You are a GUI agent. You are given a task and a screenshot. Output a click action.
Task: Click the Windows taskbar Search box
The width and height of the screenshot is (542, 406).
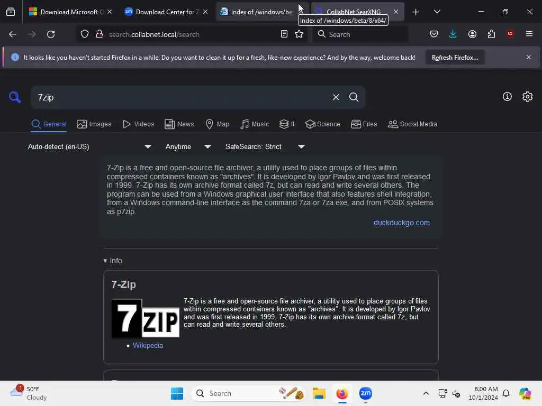pos(248,393)
